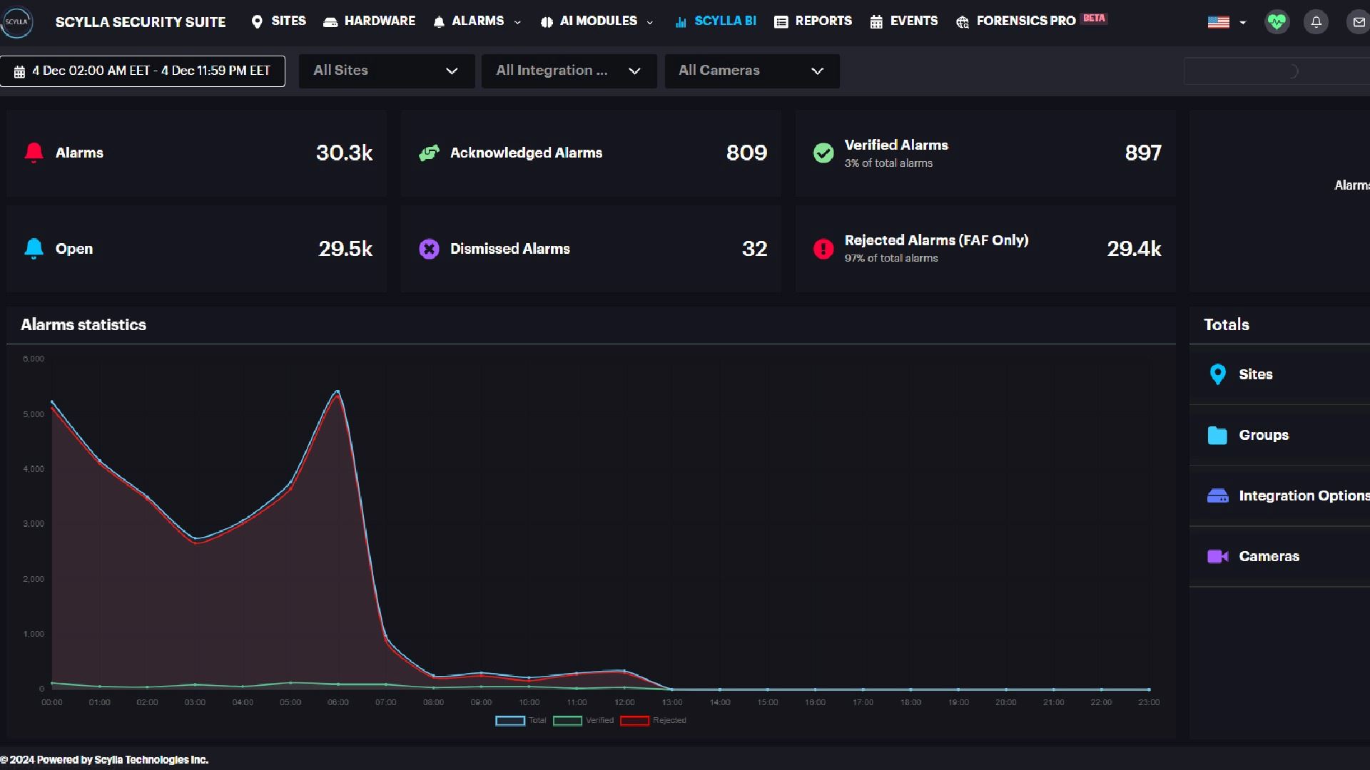Click the AI Modules brain icon
1370x770 pixels.
547,22
